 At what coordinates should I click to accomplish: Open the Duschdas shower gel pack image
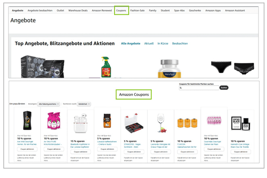pyautogui.click(x=214, y=120)
